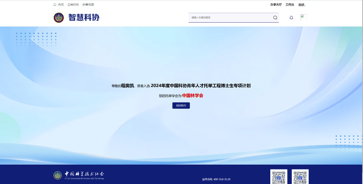363x184 pixels.
Task: Click the left QR code in footer
Action: coord(279,177)
